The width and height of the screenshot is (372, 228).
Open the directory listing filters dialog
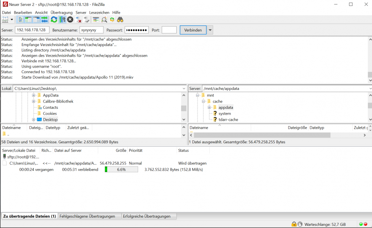pyautogui.click(x=96, y=20)
